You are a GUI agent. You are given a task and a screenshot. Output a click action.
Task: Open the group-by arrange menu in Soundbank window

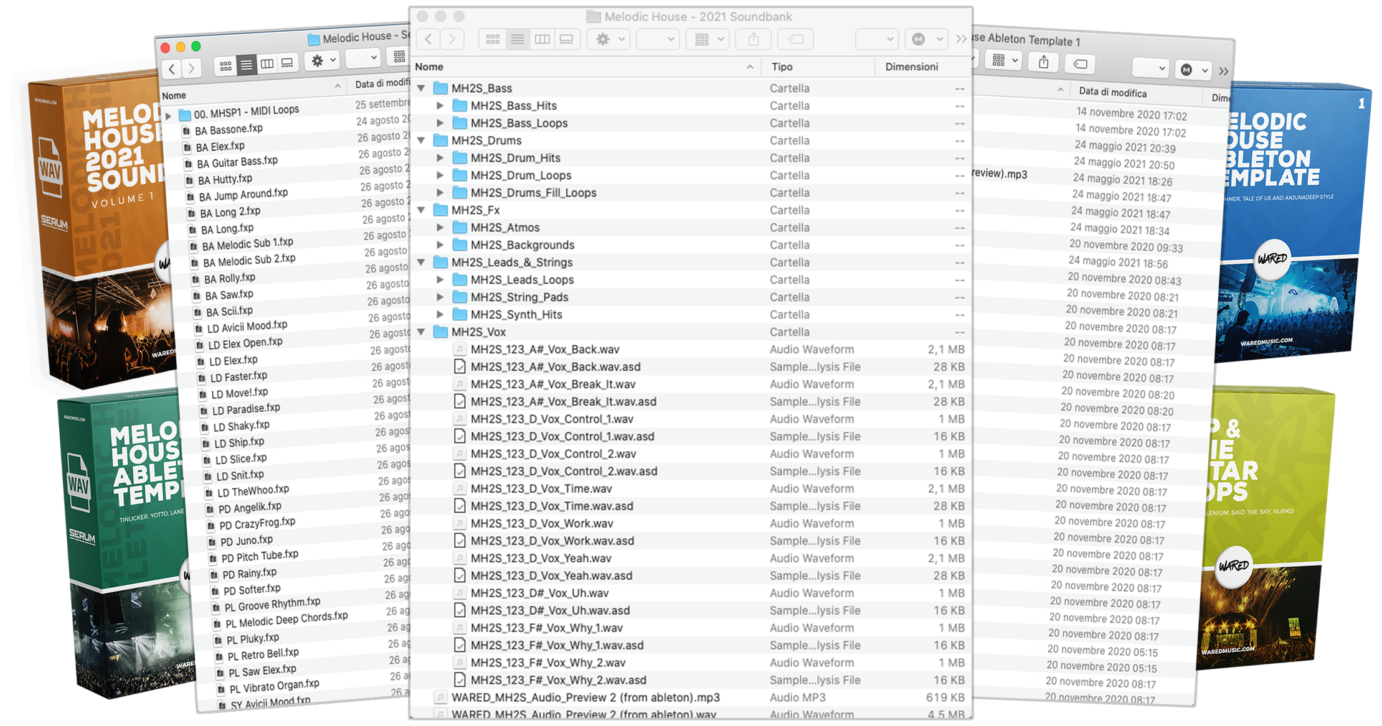708,39
